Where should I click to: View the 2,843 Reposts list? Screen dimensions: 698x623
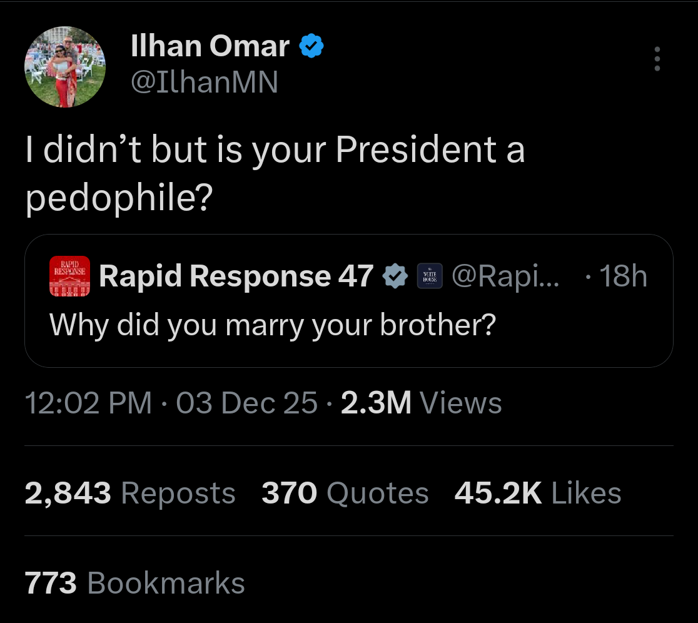pos(130,494)
